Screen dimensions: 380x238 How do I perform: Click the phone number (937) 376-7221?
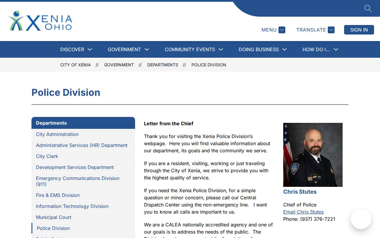[318, 219]
